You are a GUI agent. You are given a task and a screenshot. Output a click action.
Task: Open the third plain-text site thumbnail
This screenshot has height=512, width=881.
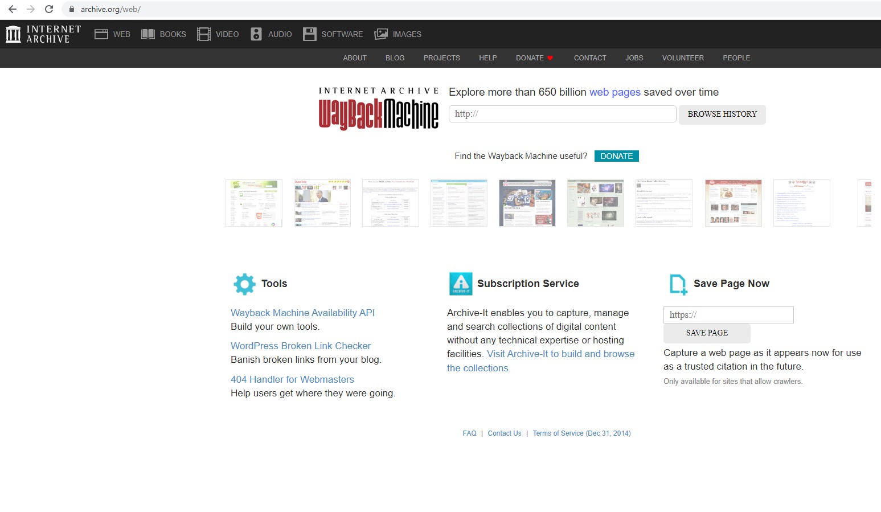tap(391, 203)
